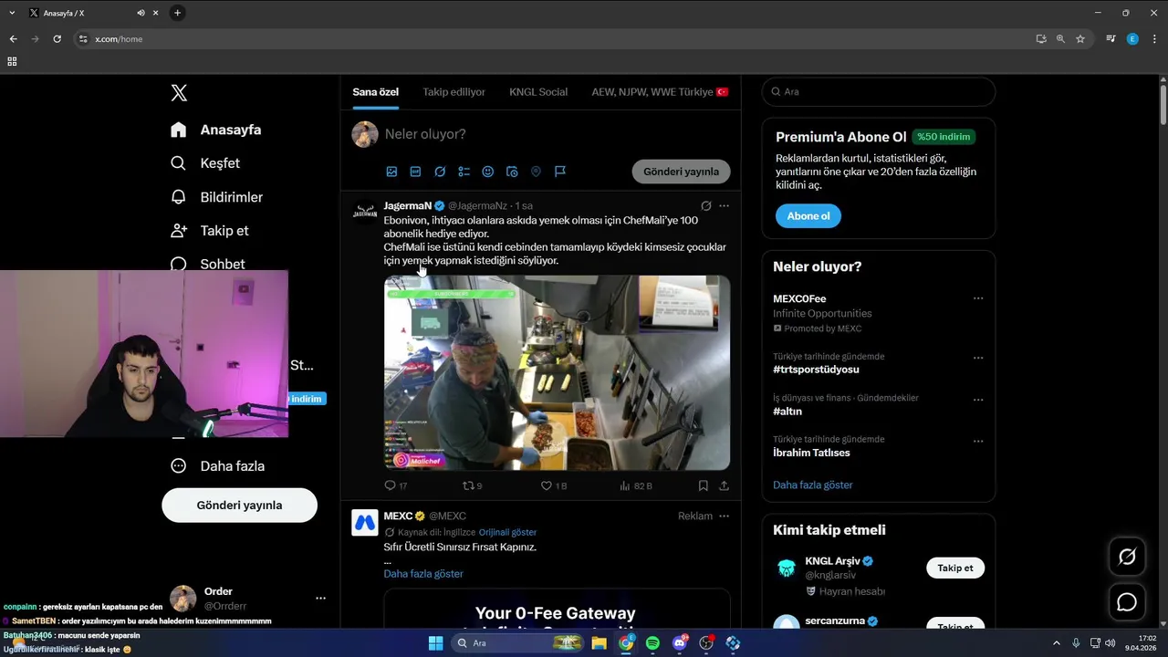This screenshot has height=657, width=1168.
Task: Open account options next to Order
Action: tap(320, 599)
